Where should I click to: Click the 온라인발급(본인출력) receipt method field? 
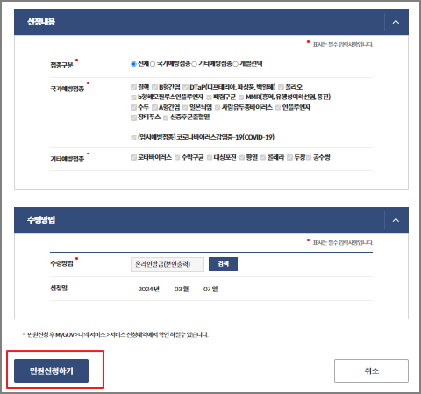coord(168,264)
